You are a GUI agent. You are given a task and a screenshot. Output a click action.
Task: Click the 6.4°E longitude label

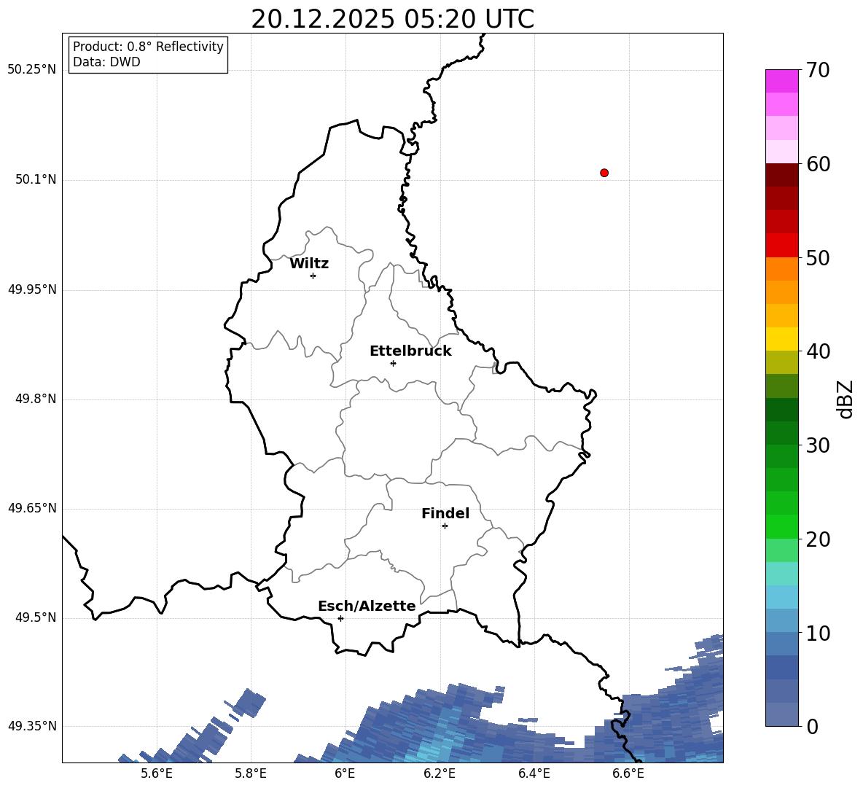[534, 773]
